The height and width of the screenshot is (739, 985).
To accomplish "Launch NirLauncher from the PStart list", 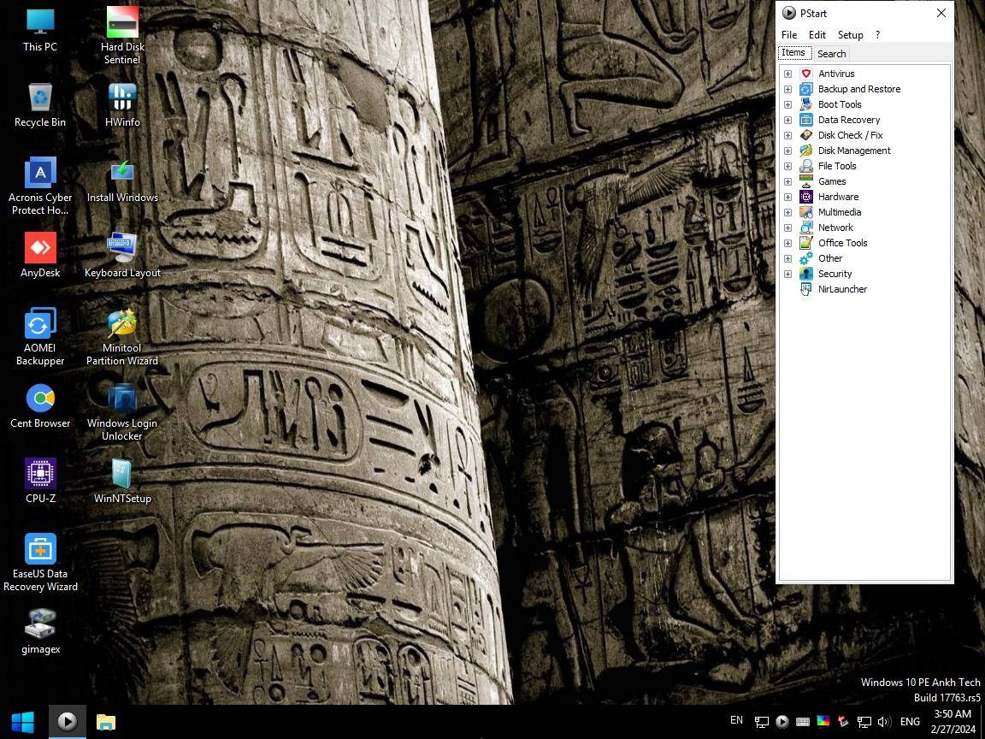I will (x=842, y=289).
